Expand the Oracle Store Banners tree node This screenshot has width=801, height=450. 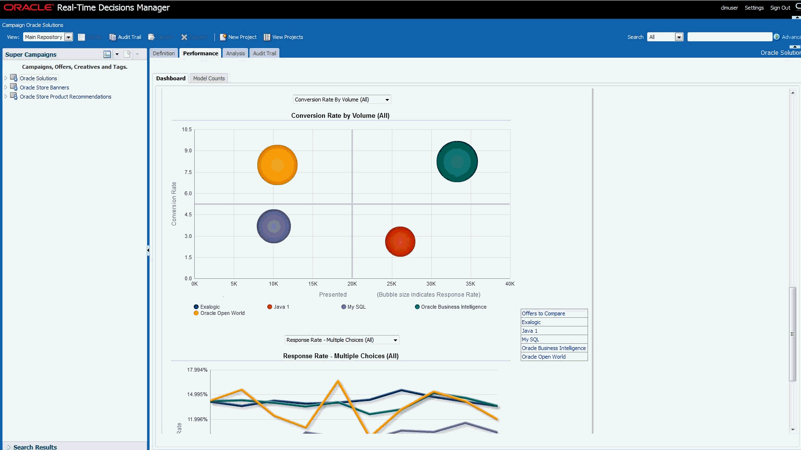click(6, 87)
